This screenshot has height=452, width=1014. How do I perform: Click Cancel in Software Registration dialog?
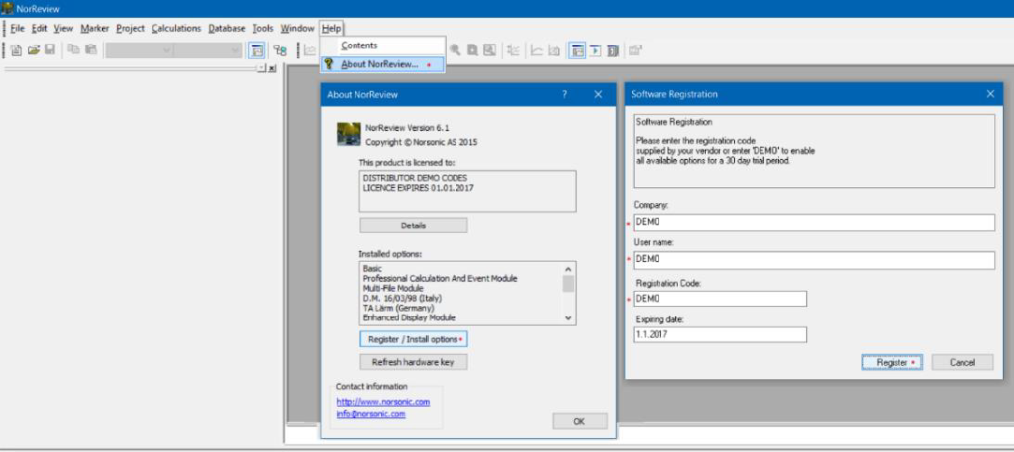click(963, 363)
